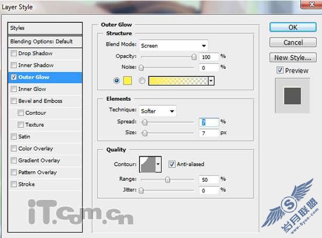
Task: Open the Blend Mode Screen dropdown
Action: tap(173, 46)
